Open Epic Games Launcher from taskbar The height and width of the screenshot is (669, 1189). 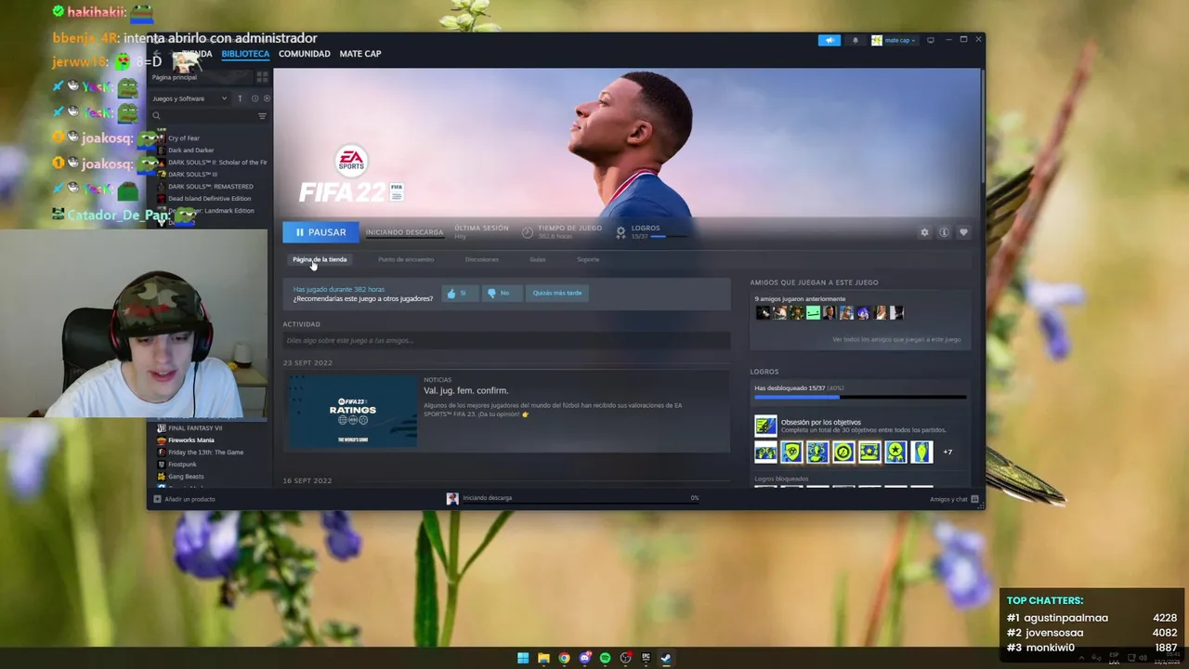646,658
